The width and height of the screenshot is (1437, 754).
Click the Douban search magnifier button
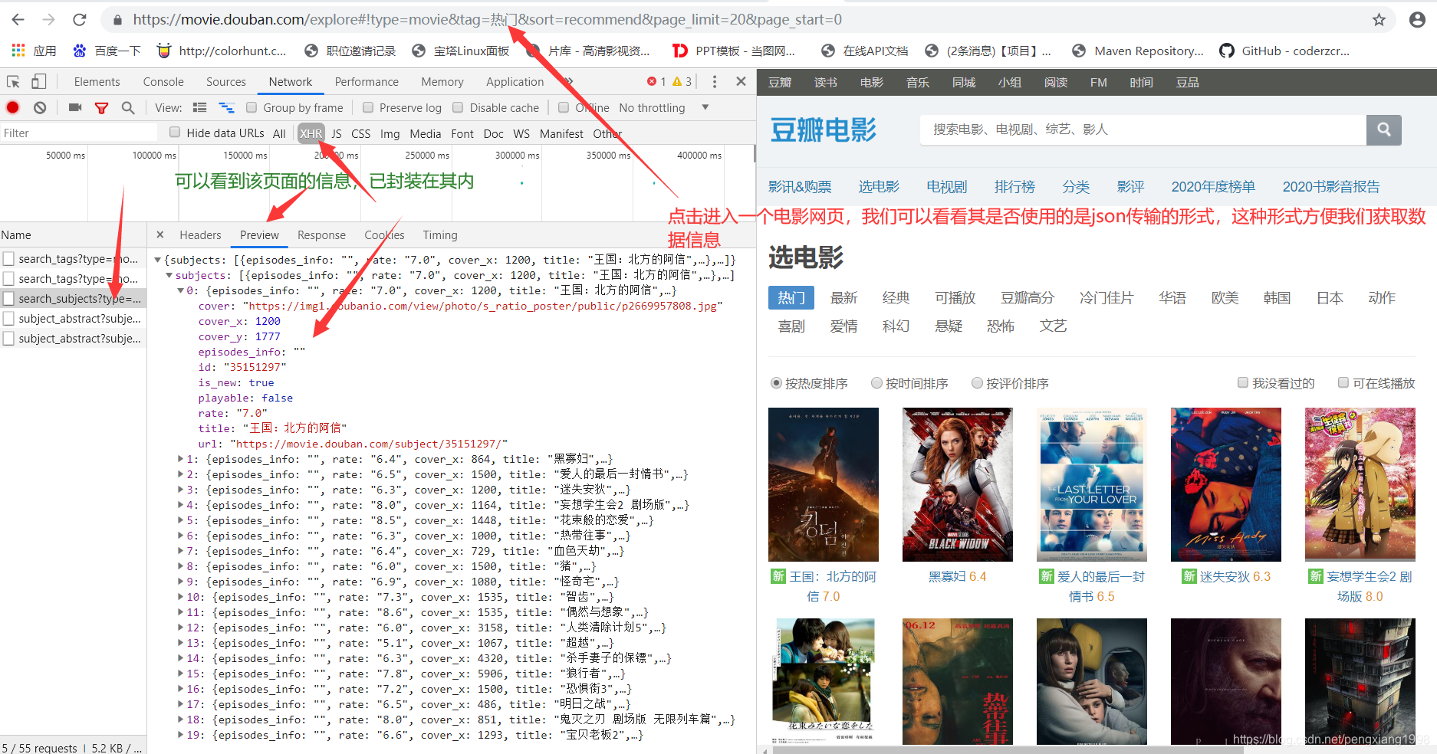pos(1384,129)
